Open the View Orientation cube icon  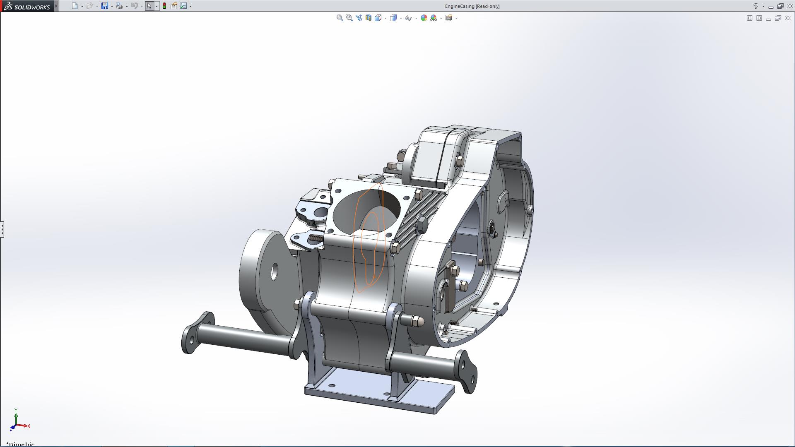coord(378,18)
